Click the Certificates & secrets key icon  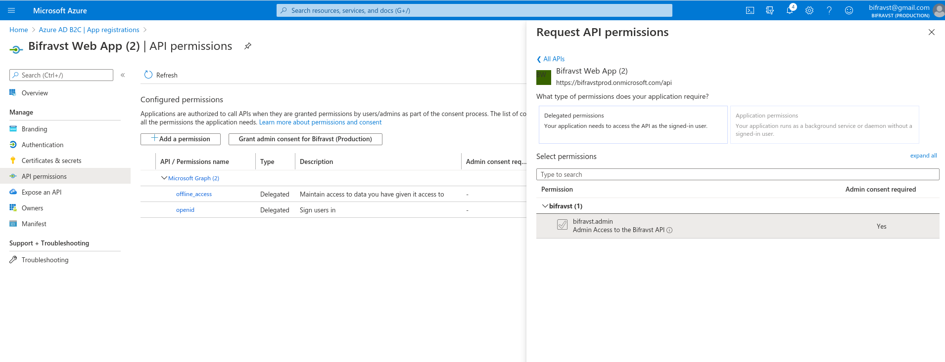(x=13, y=160)
